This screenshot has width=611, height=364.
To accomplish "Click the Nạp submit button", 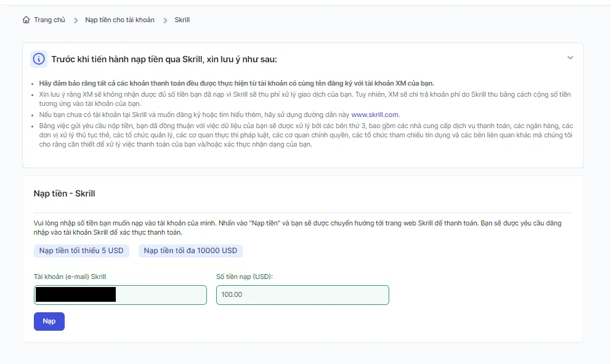I will tap(49, 322).
